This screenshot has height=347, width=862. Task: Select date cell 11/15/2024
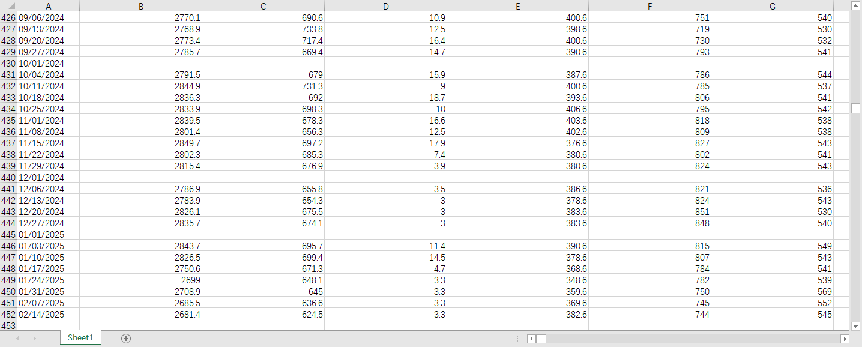[49, 143]
